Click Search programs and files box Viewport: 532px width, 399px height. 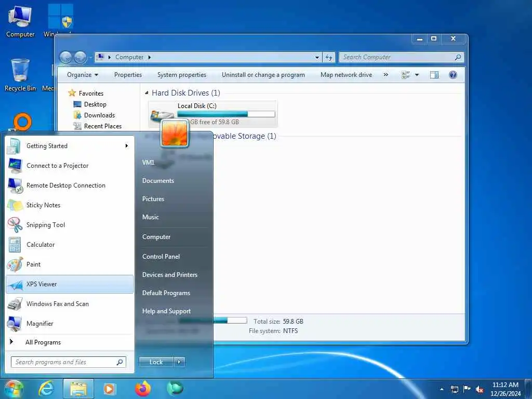[x=69, y=362]
